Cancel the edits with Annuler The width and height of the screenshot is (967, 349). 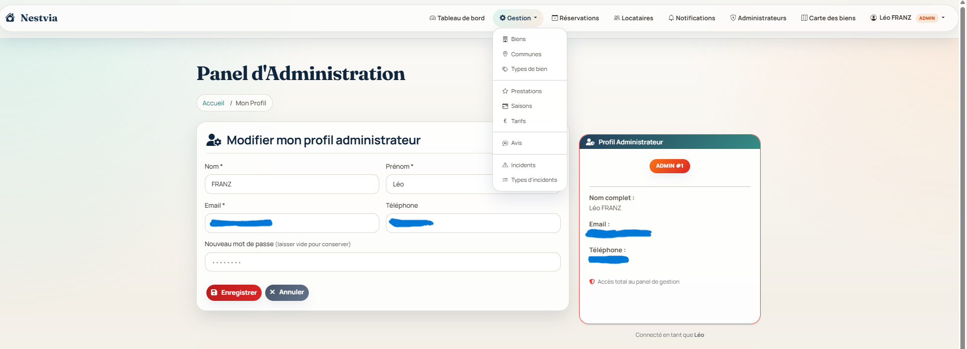click(287, 293)
